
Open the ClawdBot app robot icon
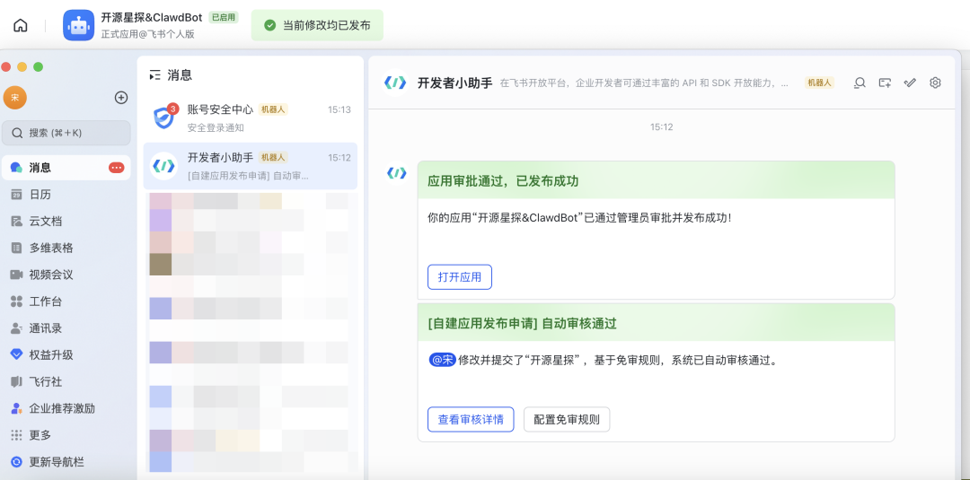click(78, 25)
